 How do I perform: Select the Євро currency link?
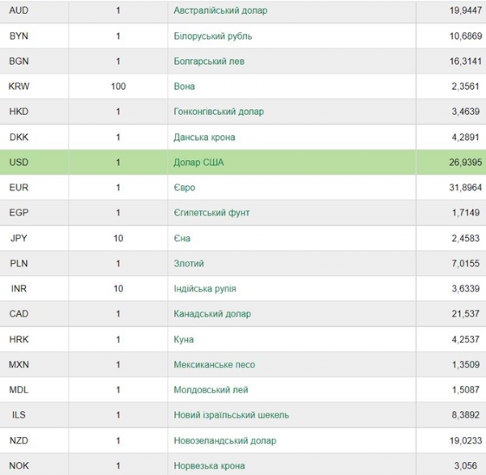tap(184, 188)
